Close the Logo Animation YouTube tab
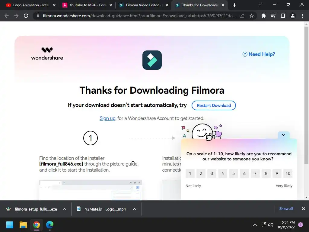Image resolution: width=309 pixels, height=232 pixels. [54, 5]
